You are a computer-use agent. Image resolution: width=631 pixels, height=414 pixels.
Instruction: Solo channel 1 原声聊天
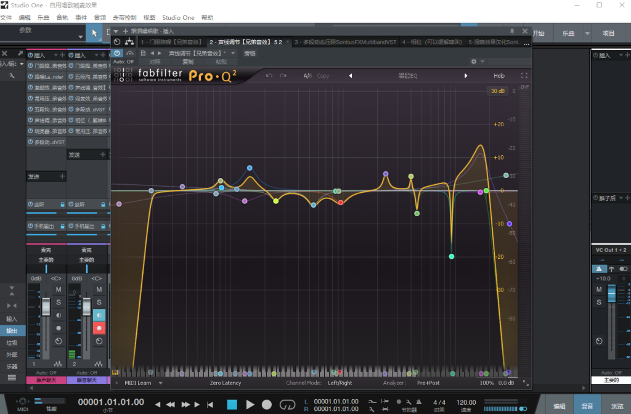pyautogui.click(x=59, y=302)
